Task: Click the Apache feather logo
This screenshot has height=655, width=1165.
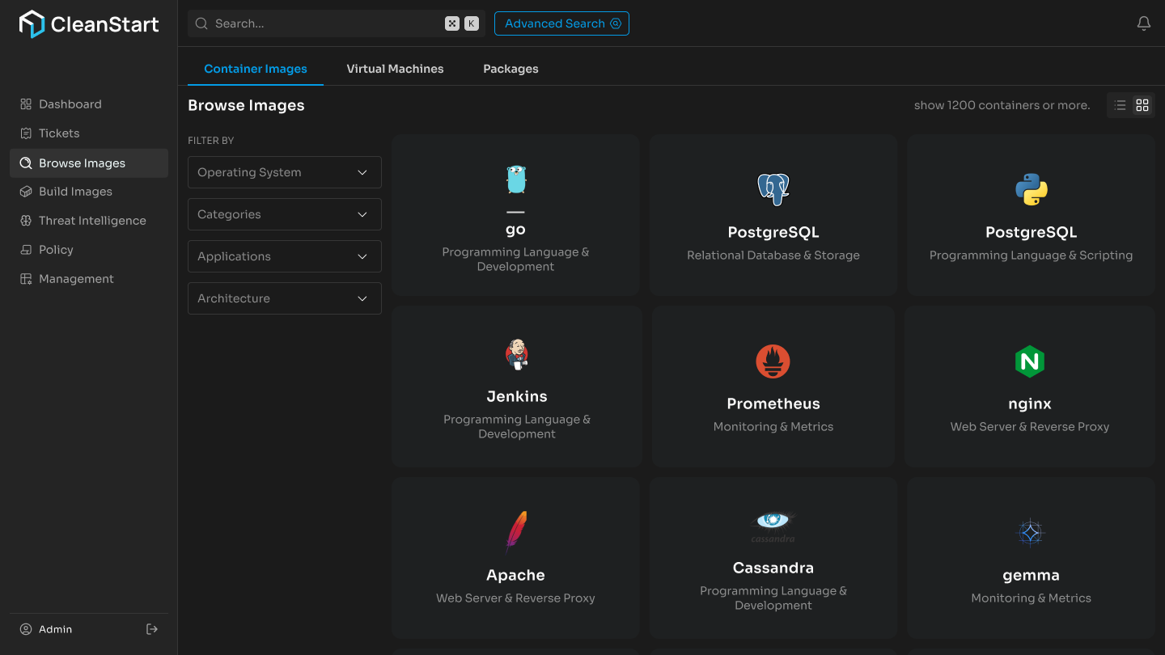Action: tap(516, 531)
